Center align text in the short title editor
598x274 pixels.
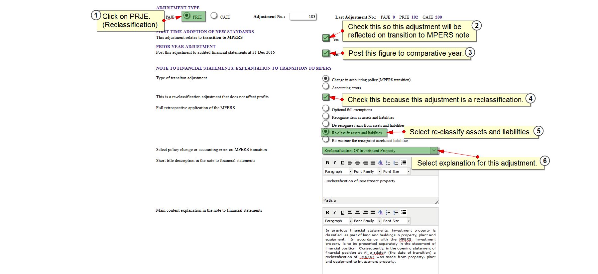tap(357, 163)
